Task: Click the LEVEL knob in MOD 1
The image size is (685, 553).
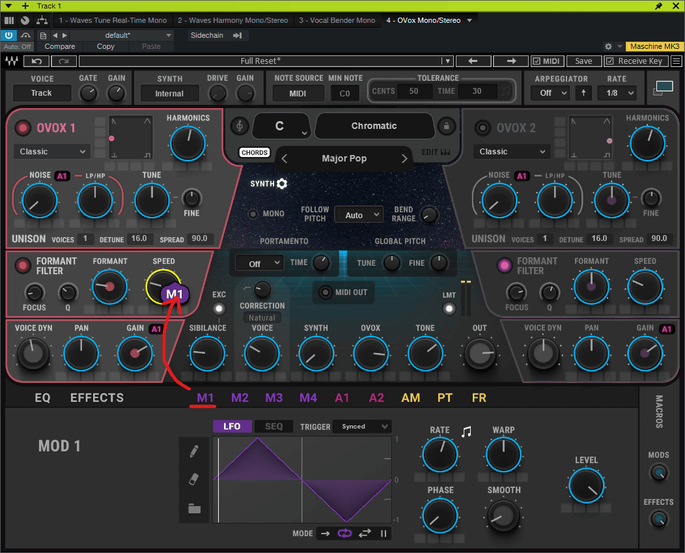Action: point(586,486)
